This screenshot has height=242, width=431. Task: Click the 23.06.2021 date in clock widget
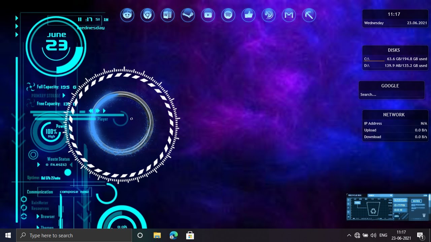click(x=417, y=23)
